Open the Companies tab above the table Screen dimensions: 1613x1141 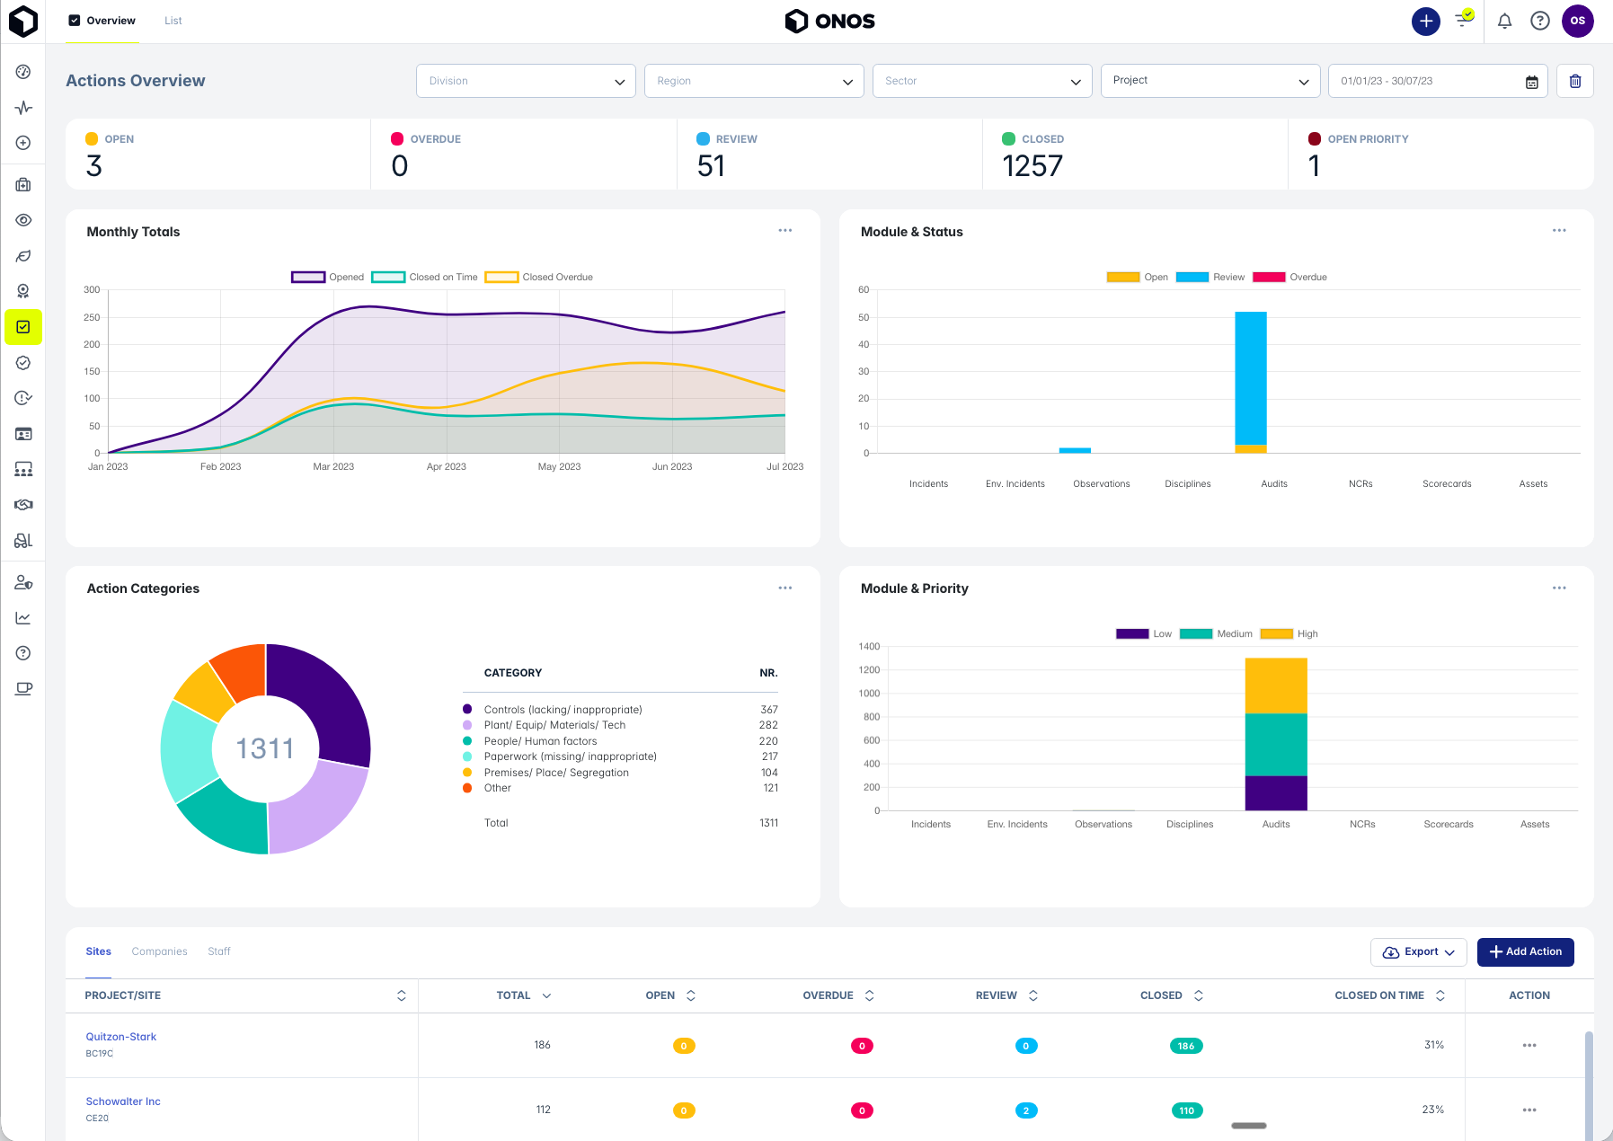[x=159, y=951]
